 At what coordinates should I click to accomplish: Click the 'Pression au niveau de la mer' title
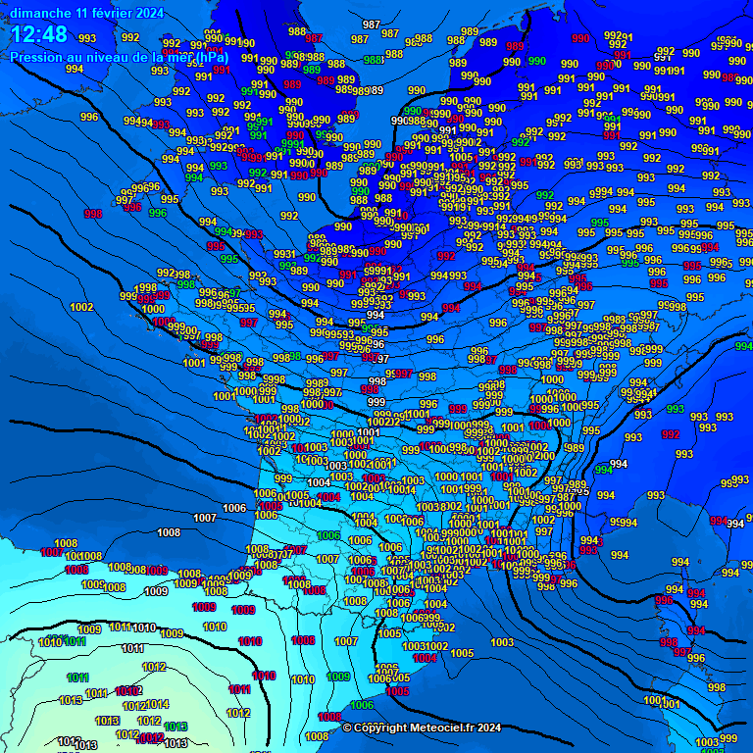tap(119, 57)
